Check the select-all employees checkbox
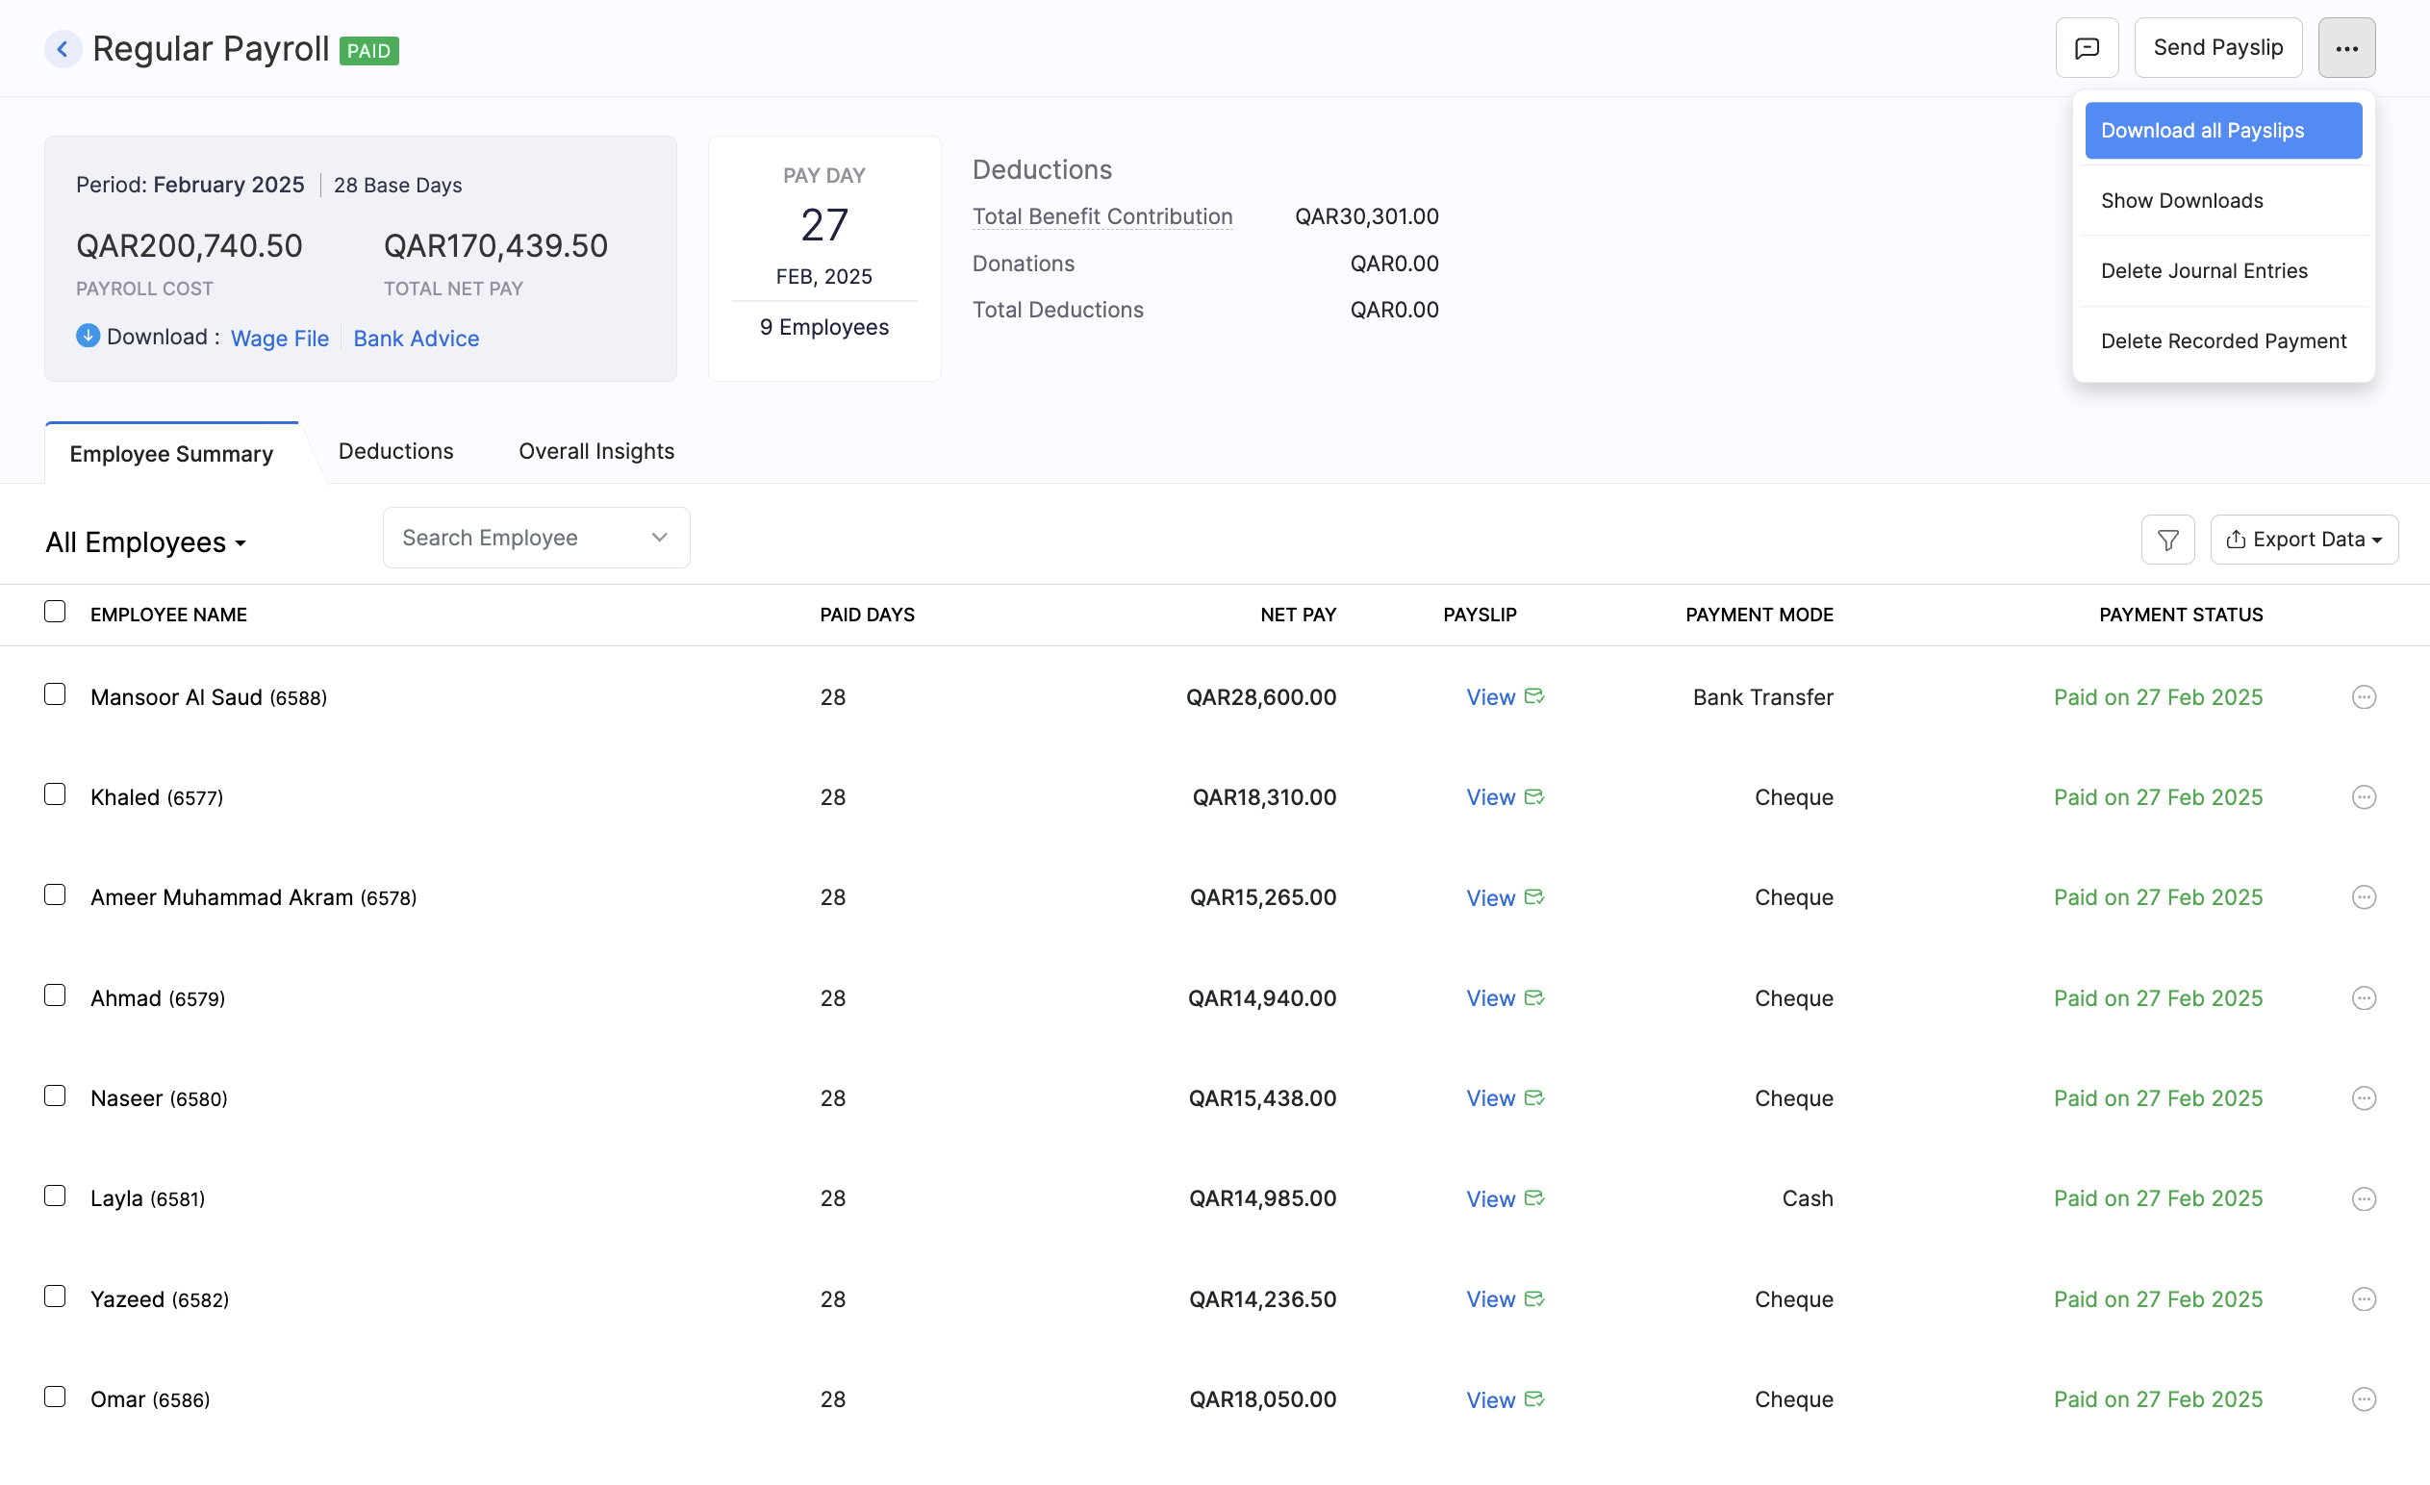This screenshot has width=2430, height=1485. (54, 612)
